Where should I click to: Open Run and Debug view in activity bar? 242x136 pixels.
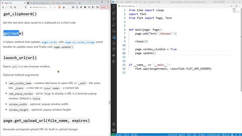point(114,25)
